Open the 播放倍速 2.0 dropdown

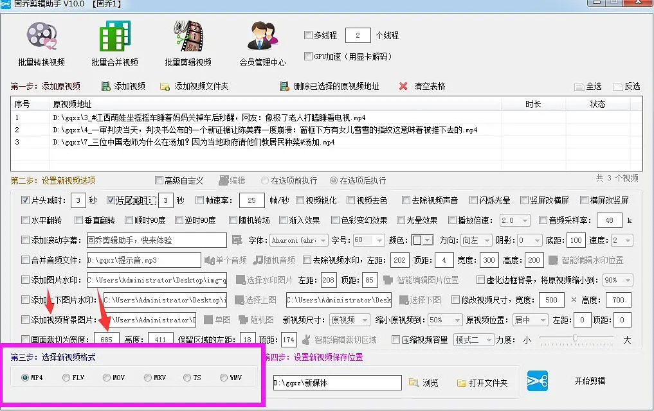tap(514, 220)
